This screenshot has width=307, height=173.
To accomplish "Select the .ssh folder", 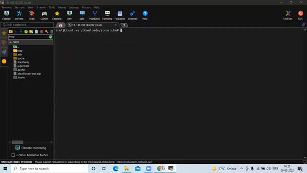I will tap(18, 54).
